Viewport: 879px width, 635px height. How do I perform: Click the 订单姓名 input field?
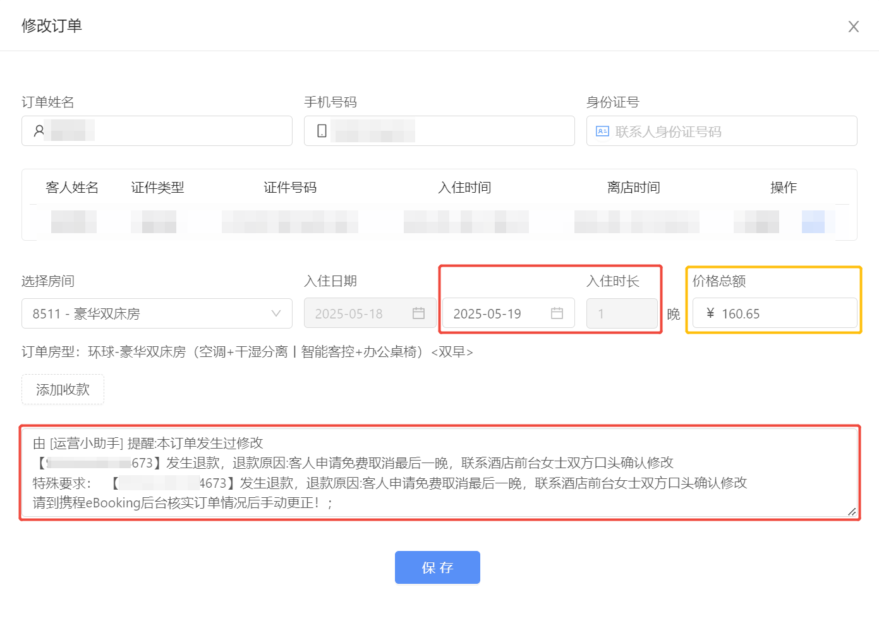coord(157,131)
